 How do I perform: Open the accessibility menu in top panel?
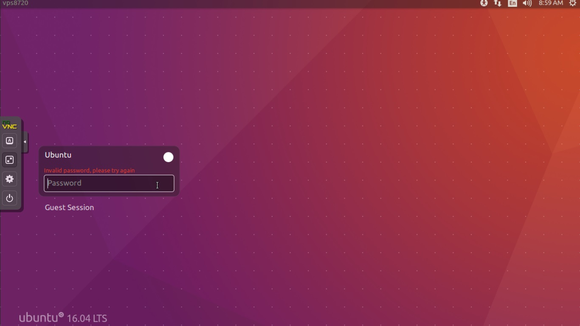click(484, 3)
